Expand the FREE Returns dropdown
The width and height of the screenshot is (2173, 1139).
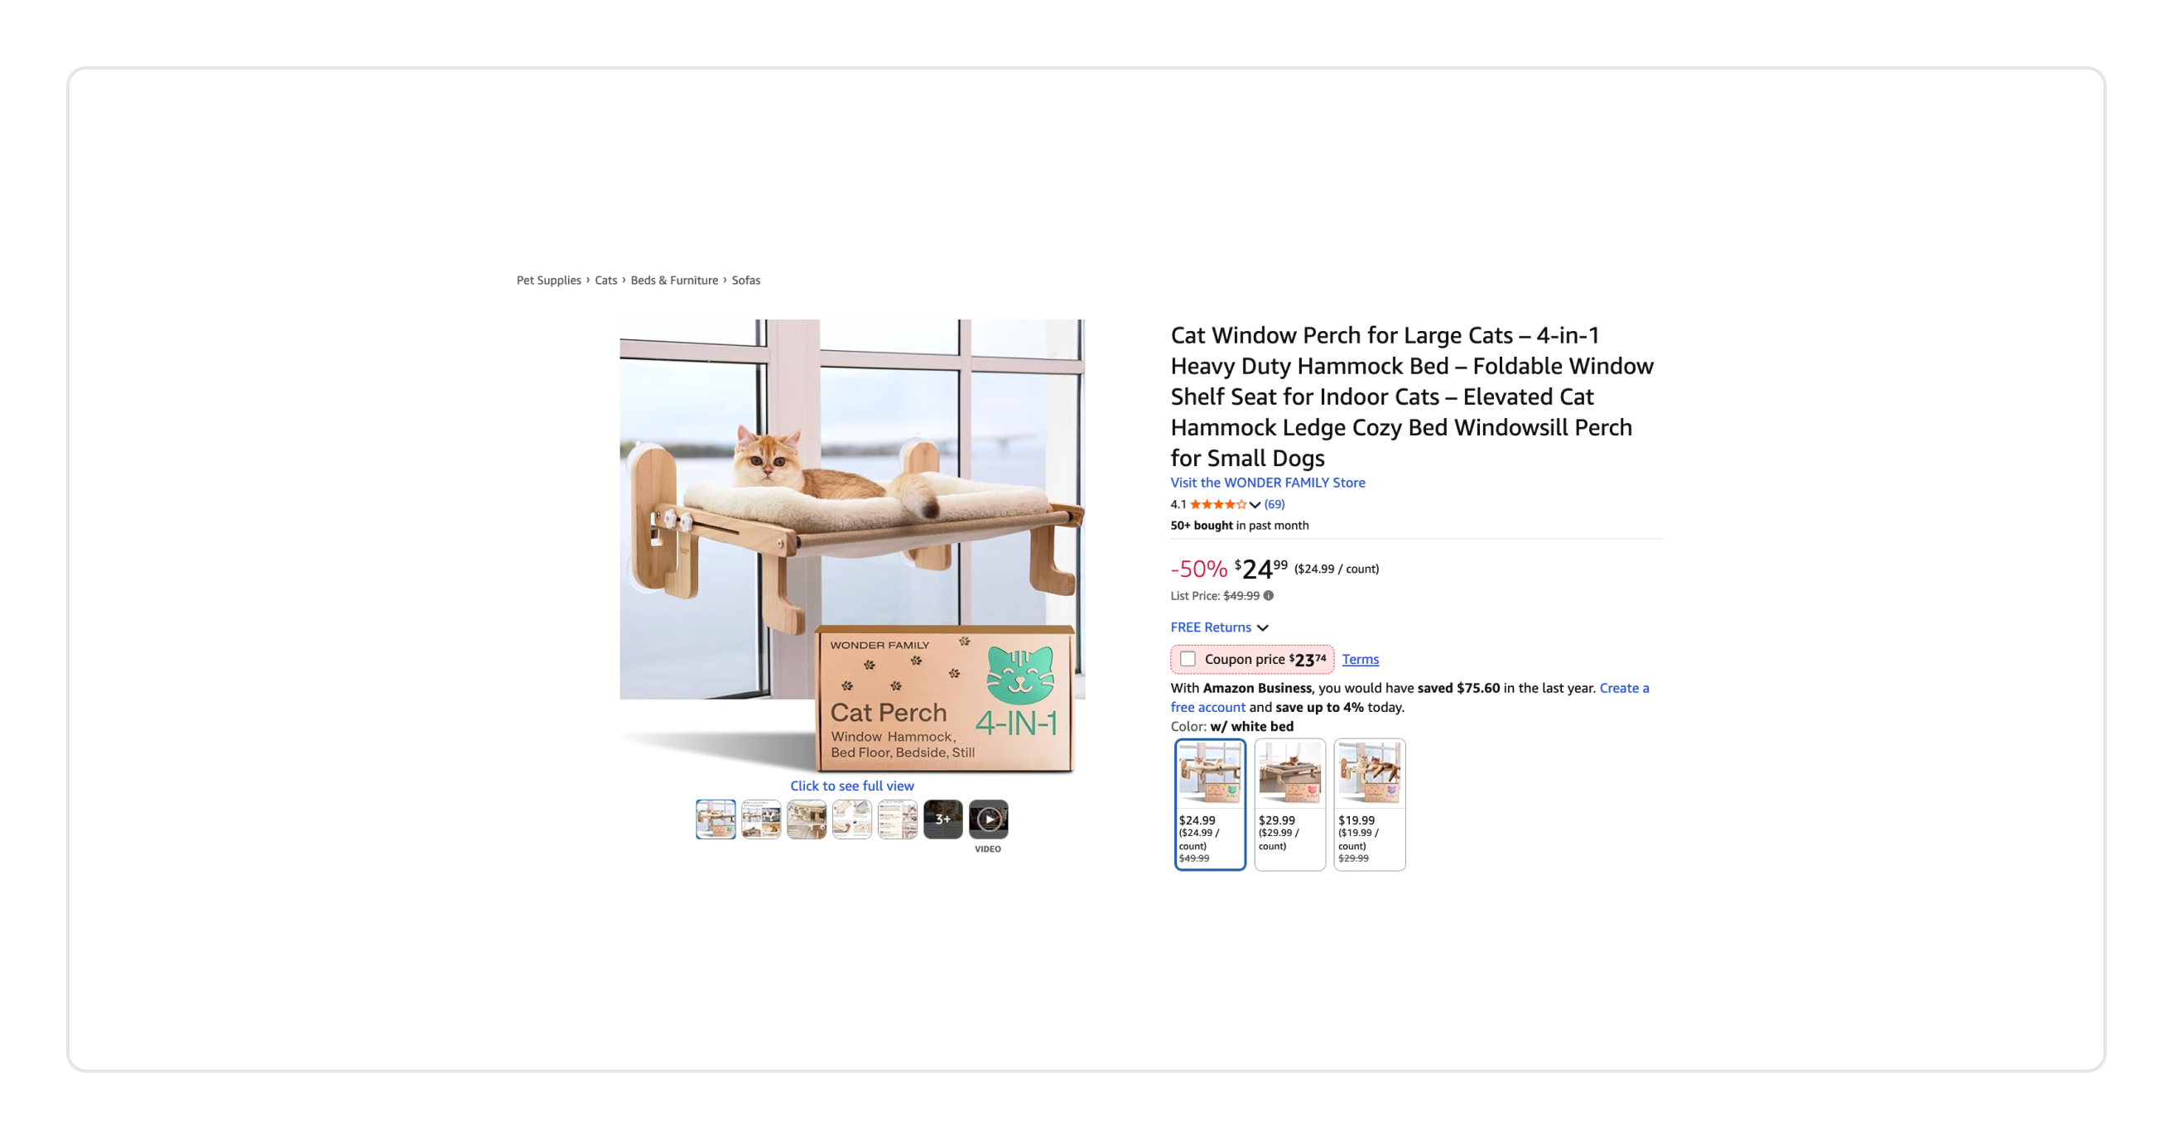(1219, 627)
